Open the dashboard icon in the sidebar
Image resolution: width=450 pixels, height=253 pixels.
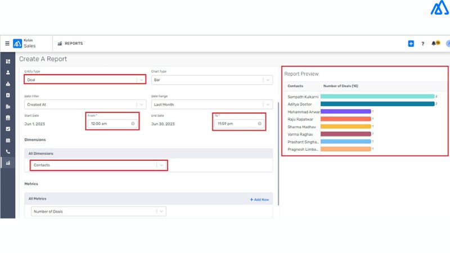click(8, 61)
